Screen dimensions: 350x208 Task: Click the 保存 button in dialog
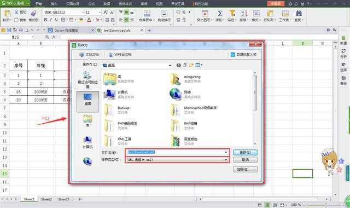click(246, 152)
